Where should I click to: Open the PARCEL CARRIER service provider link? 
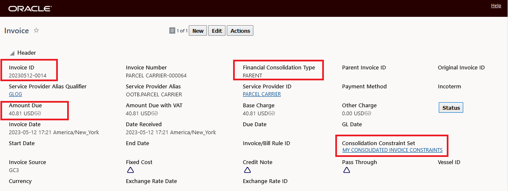[x=262, y=94]
